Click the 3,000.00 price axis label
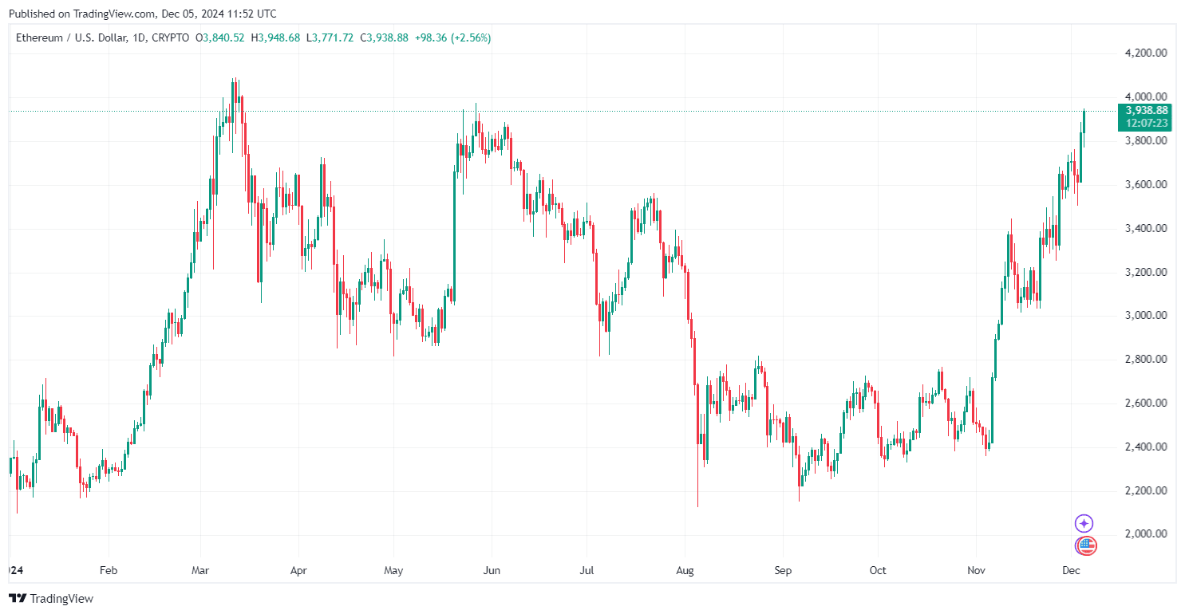The image size is (1185, 614). pos(1146,316)
